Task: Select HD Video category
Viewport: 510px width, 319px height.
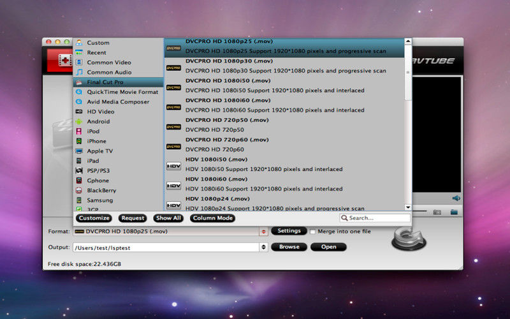Action: (119, 111)
